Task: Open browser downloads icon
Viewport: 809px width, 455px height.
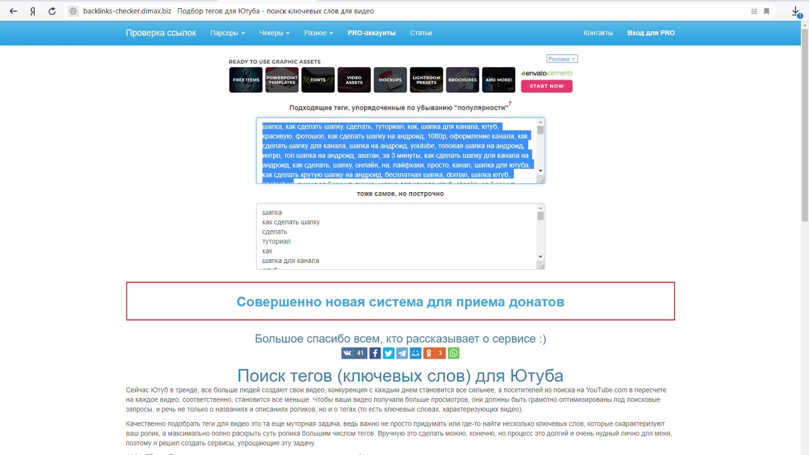Action: [796, 11]
